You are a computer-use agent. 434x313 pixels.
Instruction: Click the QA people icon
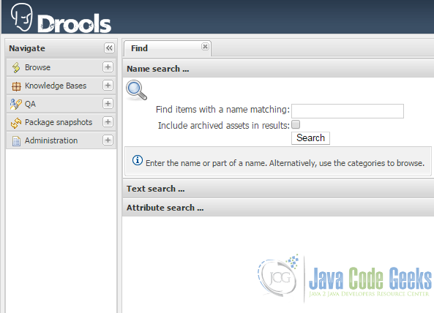point(15,104)
